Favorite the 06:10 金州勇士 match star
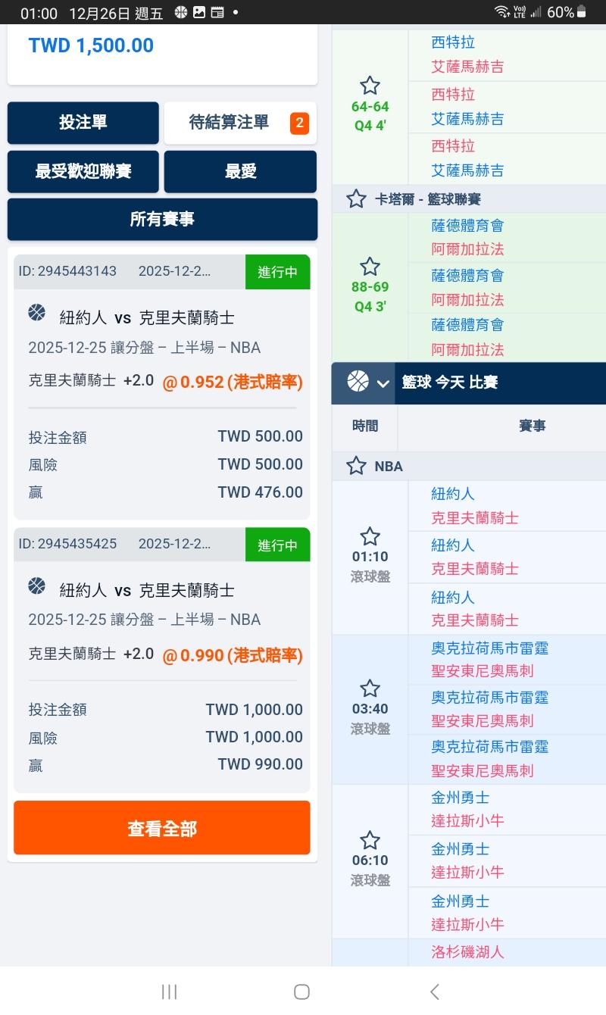 click(370, 840)
